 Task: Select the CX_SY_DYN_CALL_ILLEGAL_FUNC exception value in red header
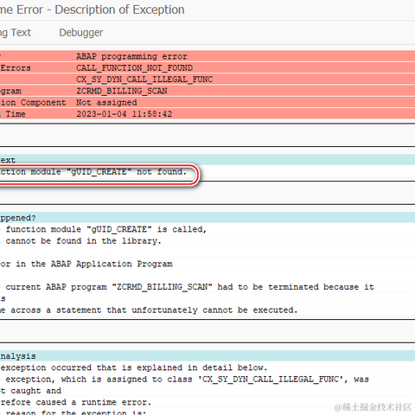(144, 80)
